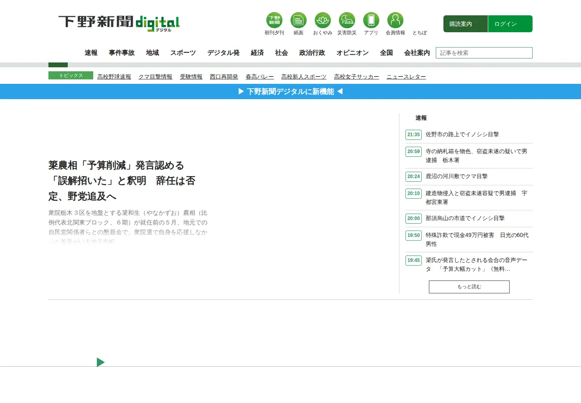Open the おくやみ lotus icon
581x403 pixels.
click(323, 20)
